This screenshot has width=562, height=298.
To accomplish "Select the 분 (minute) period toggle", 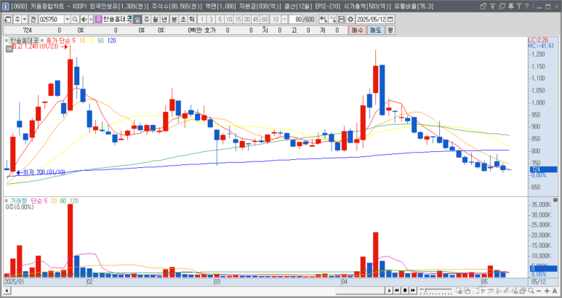I will pyautogui.click(x=174, y=20).
